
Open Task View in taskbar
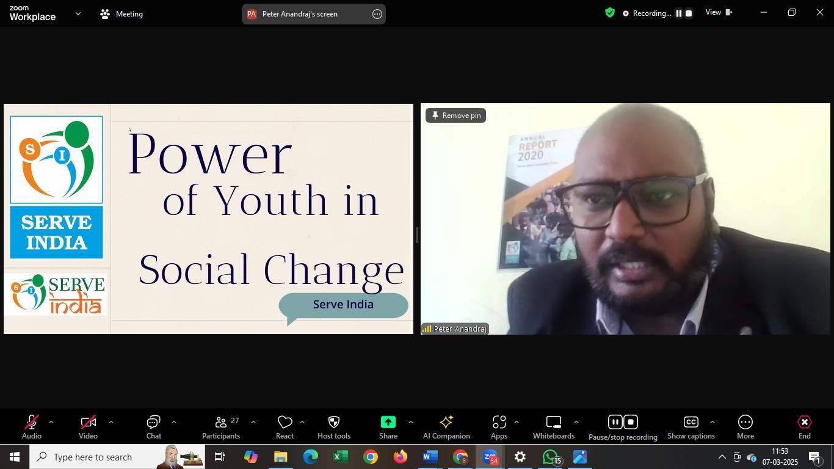[220, 457]
